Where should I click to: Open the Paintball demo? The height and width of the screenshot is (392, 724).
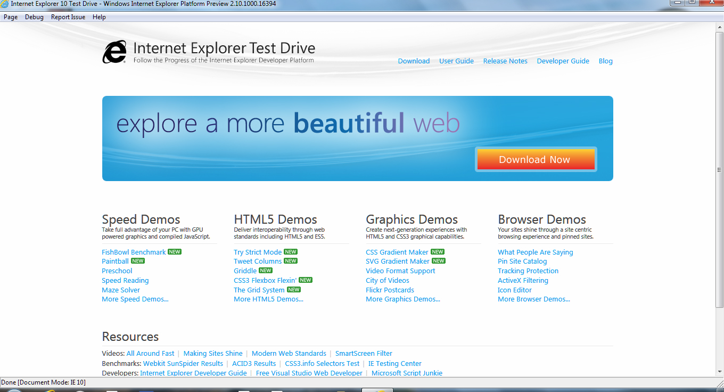[x=115, y=262]
